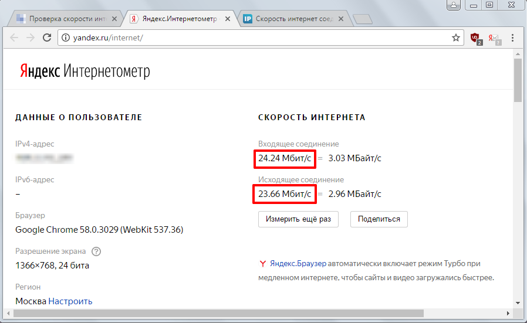Go forward with the browser forward arrow
The width and height of the screenshot is (527, 323).
coord(31,38)
